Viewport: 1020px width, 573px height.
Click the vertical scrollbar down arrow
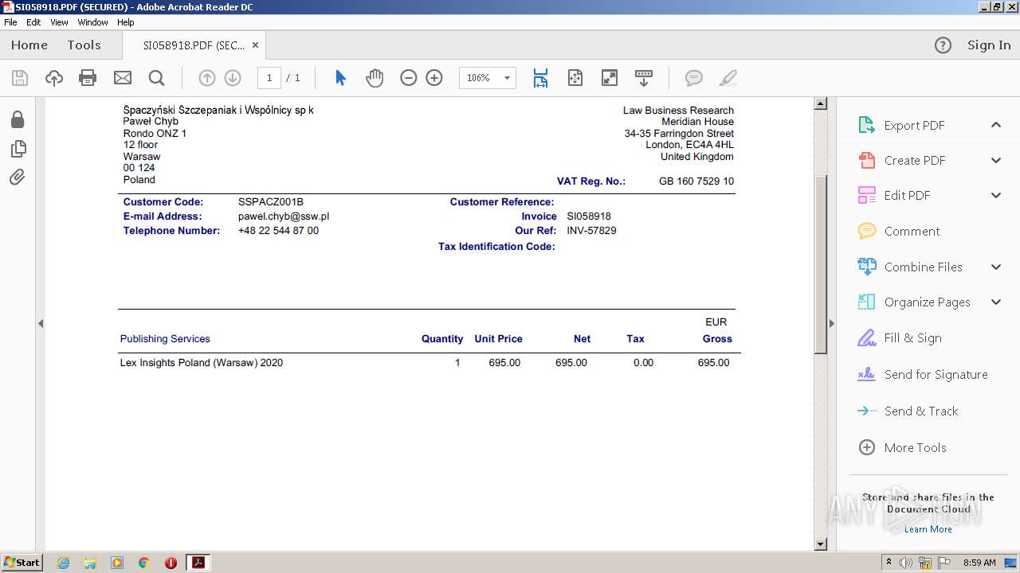click(x=821, y=544)
